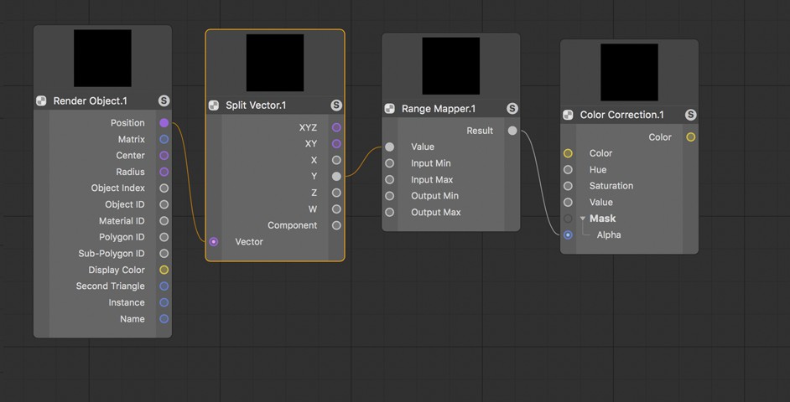Click the Color output port of Color Correction.1
Viewport: 790px width, 402px height.
(691, 137)
